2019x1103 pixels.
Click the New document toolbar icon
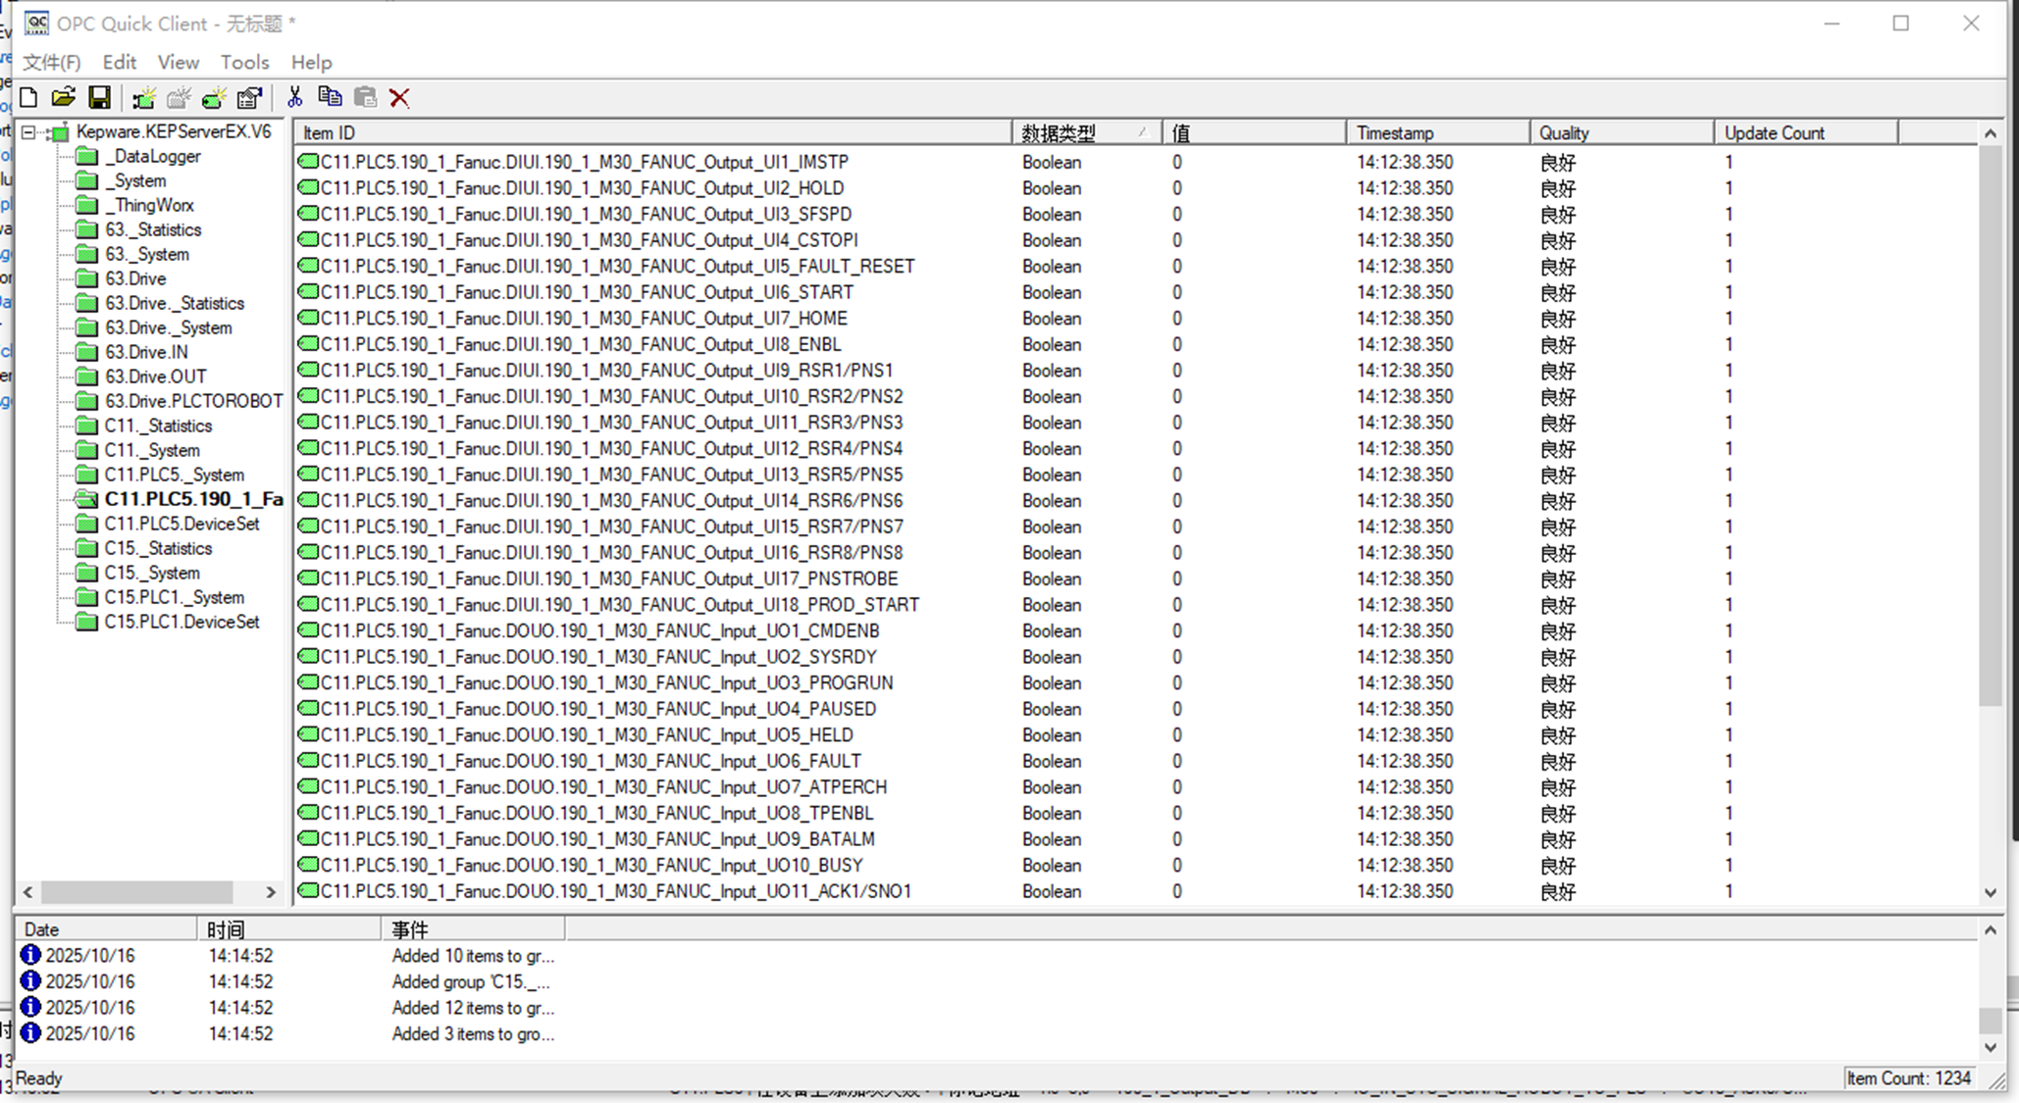pyautogui.click(x=28, y=97)
